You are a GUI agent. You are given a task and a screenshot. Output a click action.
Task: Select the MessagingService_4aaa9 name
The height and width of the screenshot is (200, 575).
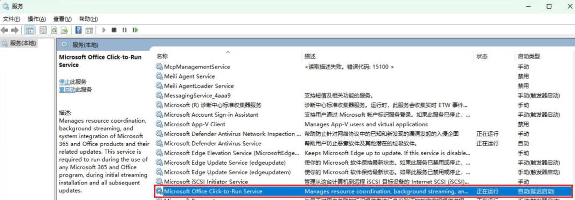pos(197,96)
